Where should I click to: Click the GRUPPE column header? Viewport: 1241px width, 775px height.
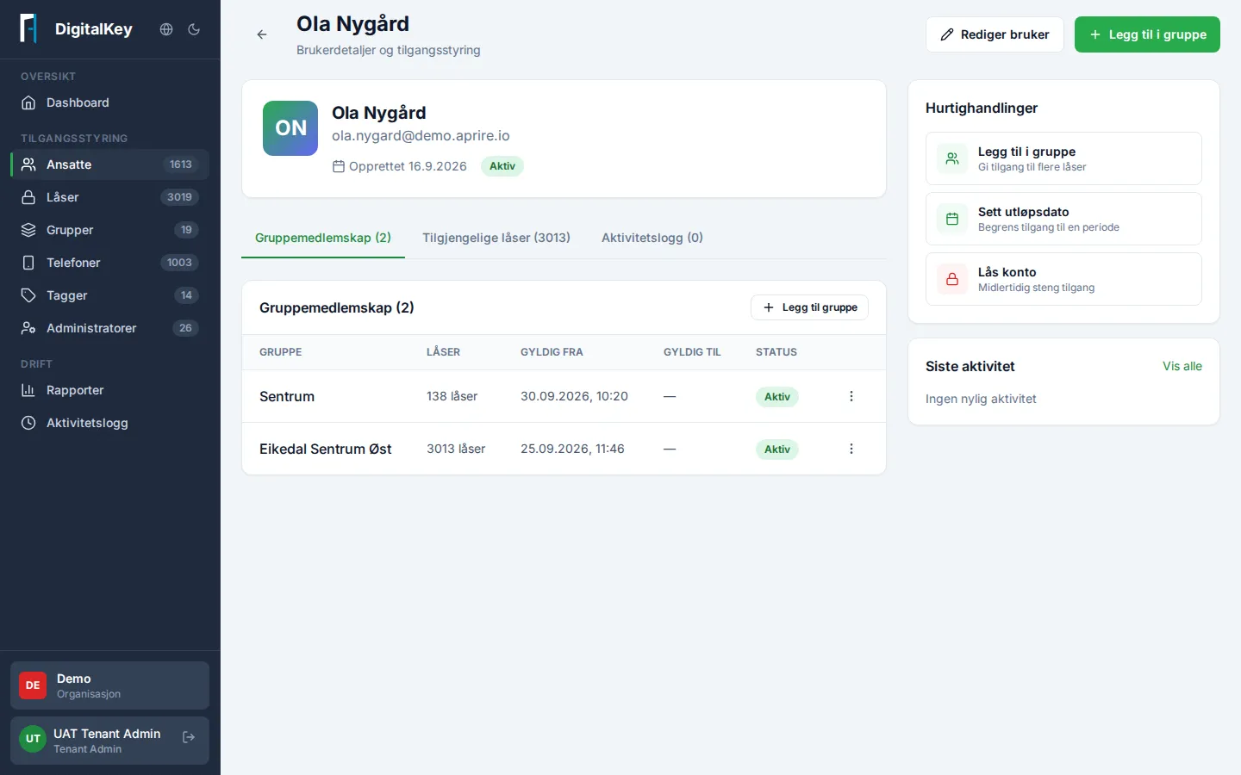pos(281,352)
